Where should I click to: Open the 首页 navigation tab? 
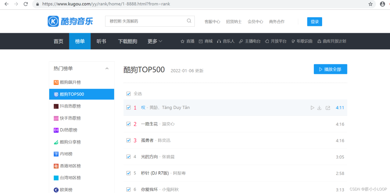[x=58, y=41]
